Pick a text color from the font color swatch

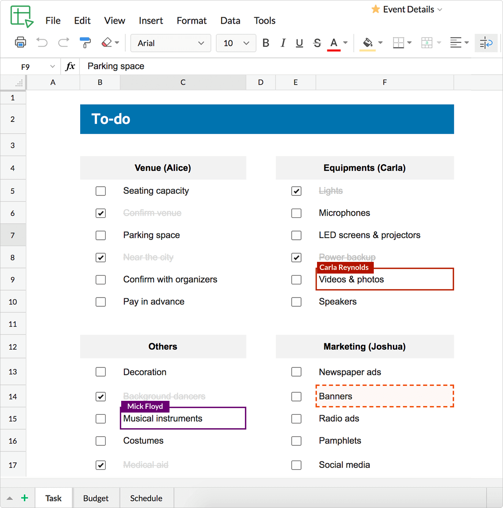tap(333, 43)
